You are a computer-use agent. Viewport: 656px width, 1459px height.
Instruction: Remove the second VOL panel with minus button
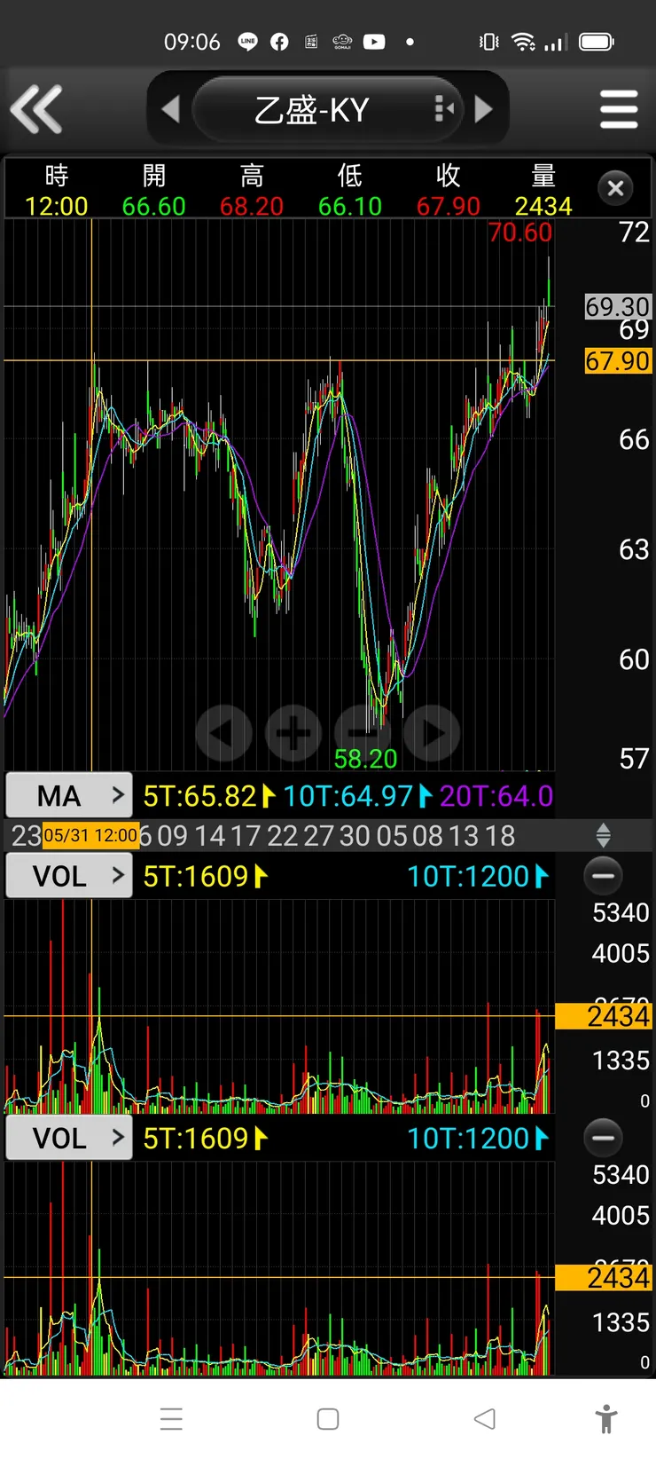(x=604, y=1138)
